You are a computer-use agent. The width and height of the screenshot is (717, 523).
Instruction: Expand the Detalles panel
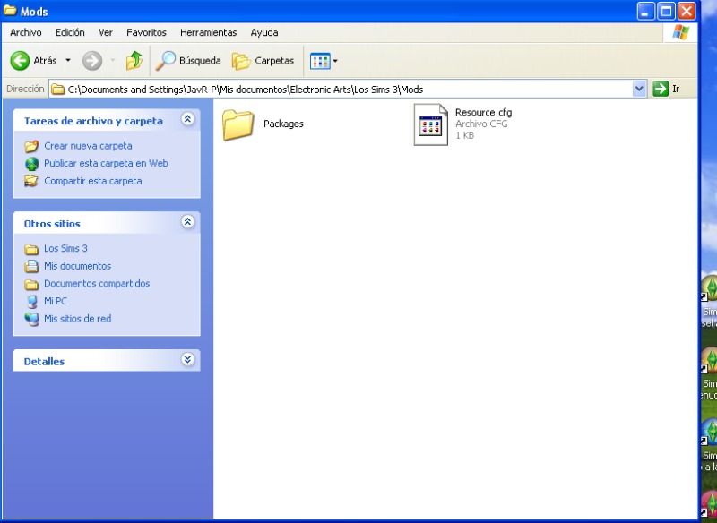(187, 360)
